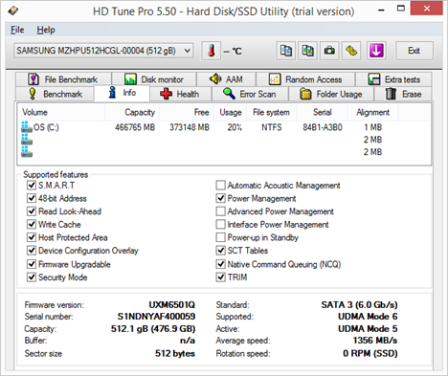The width and height of the screenshot is (448, 376).
Task: Click serial number S1NDNYAF400059
Action: [x=156, y=317]
